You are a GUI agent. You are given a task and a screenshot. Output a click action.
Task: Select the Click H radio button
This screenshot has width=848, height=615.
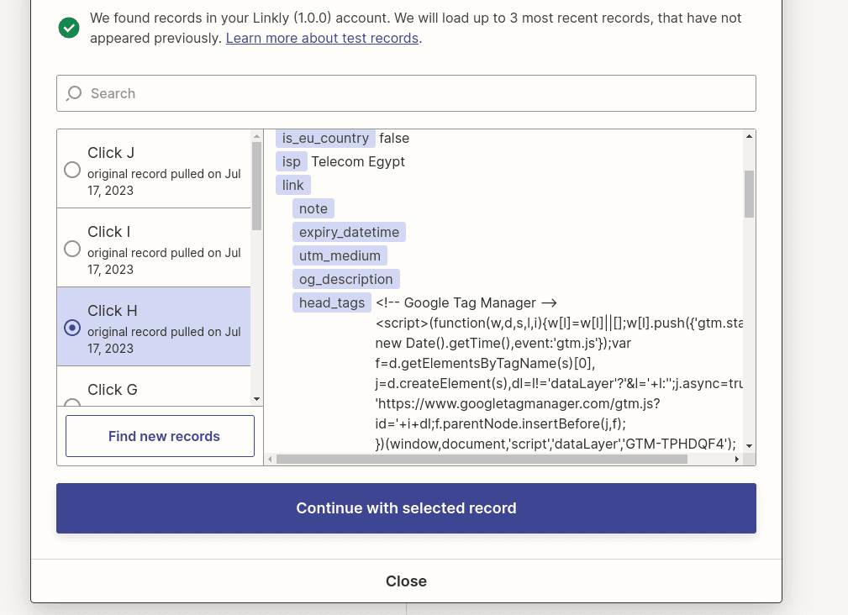72,328
